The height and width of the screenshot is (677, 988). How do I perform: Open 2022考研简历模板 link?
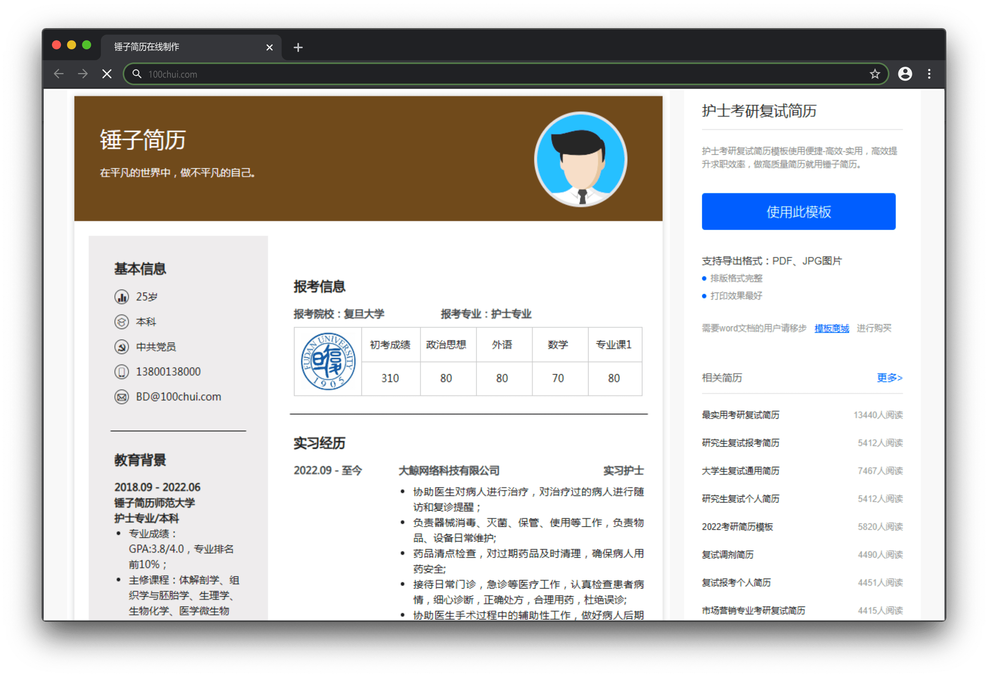point(737,527)
